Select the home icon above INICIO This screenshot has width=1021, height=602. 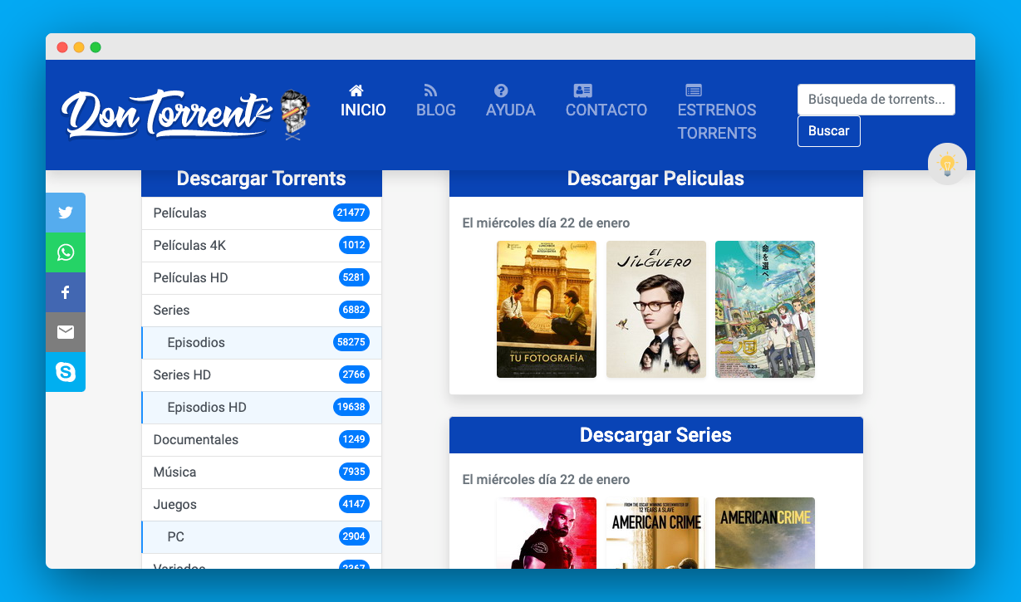[x=356, y=89]
